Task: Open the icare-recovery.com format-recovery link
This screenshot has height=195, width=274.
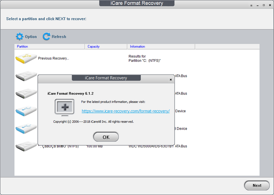Action: (126, 111)
